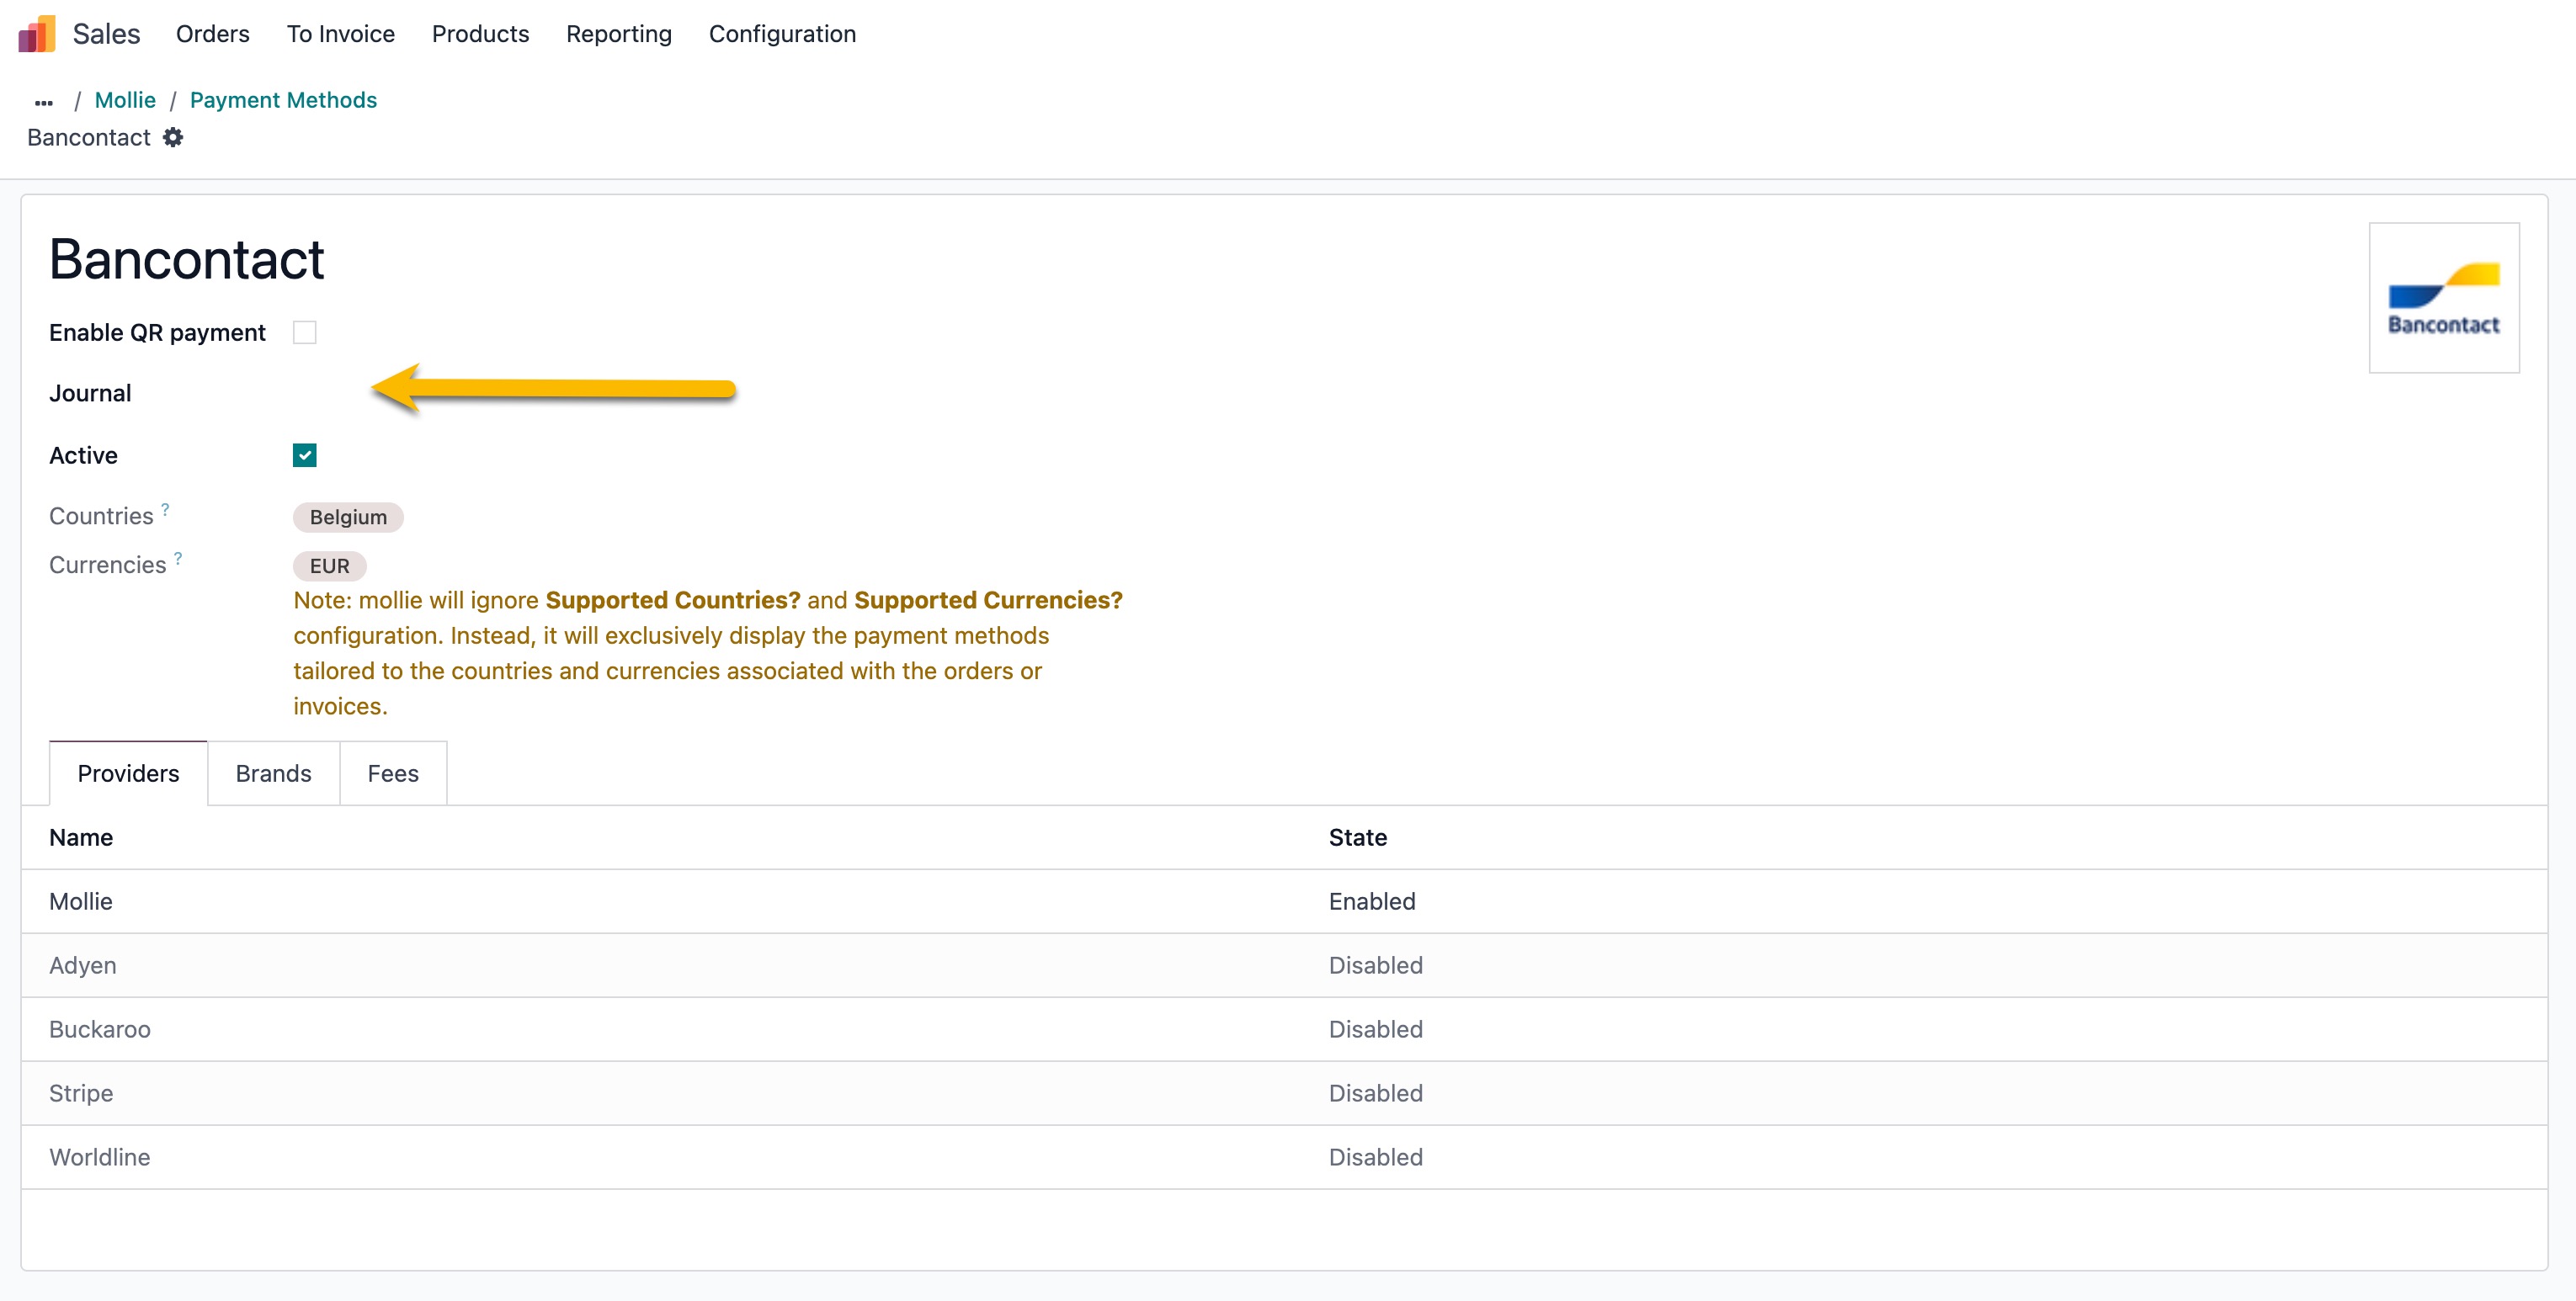
Task: Open the Products menu
Action: coord(480,34)
